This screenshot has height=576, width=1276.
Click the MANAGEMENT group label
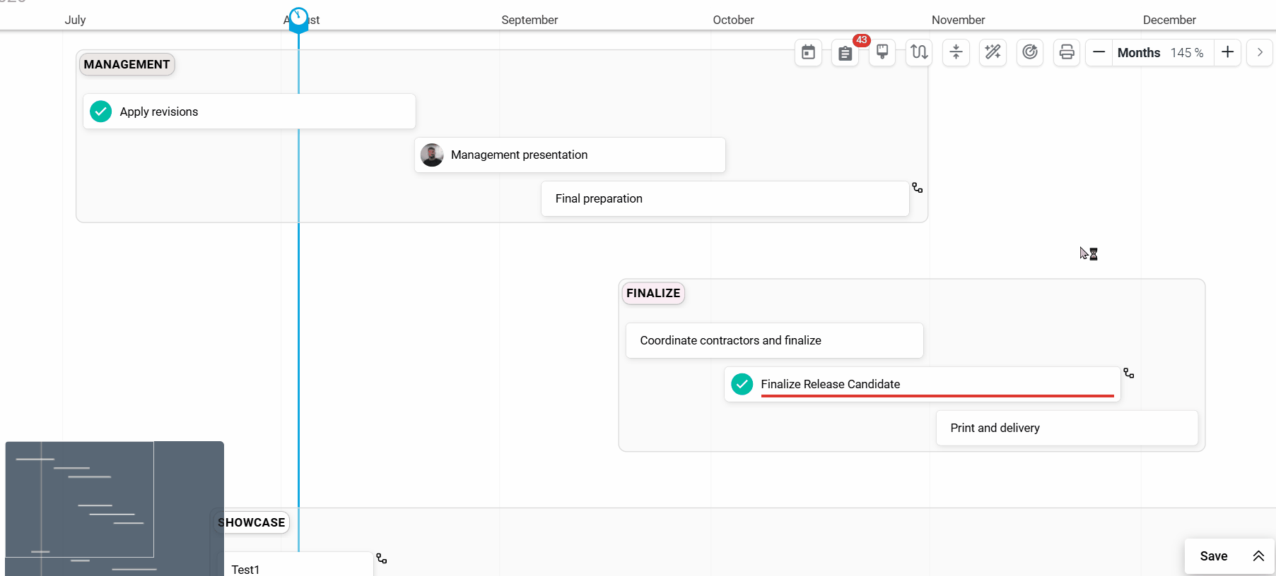tap(127, 64)
